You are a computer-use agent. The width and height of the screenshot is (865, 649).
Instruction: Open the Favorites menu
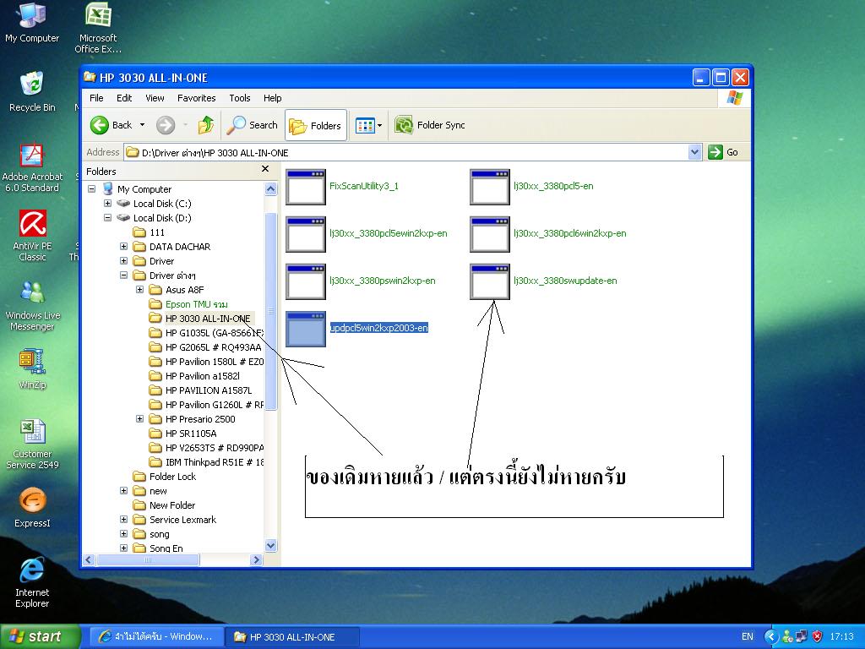click(x=196, y=98)
